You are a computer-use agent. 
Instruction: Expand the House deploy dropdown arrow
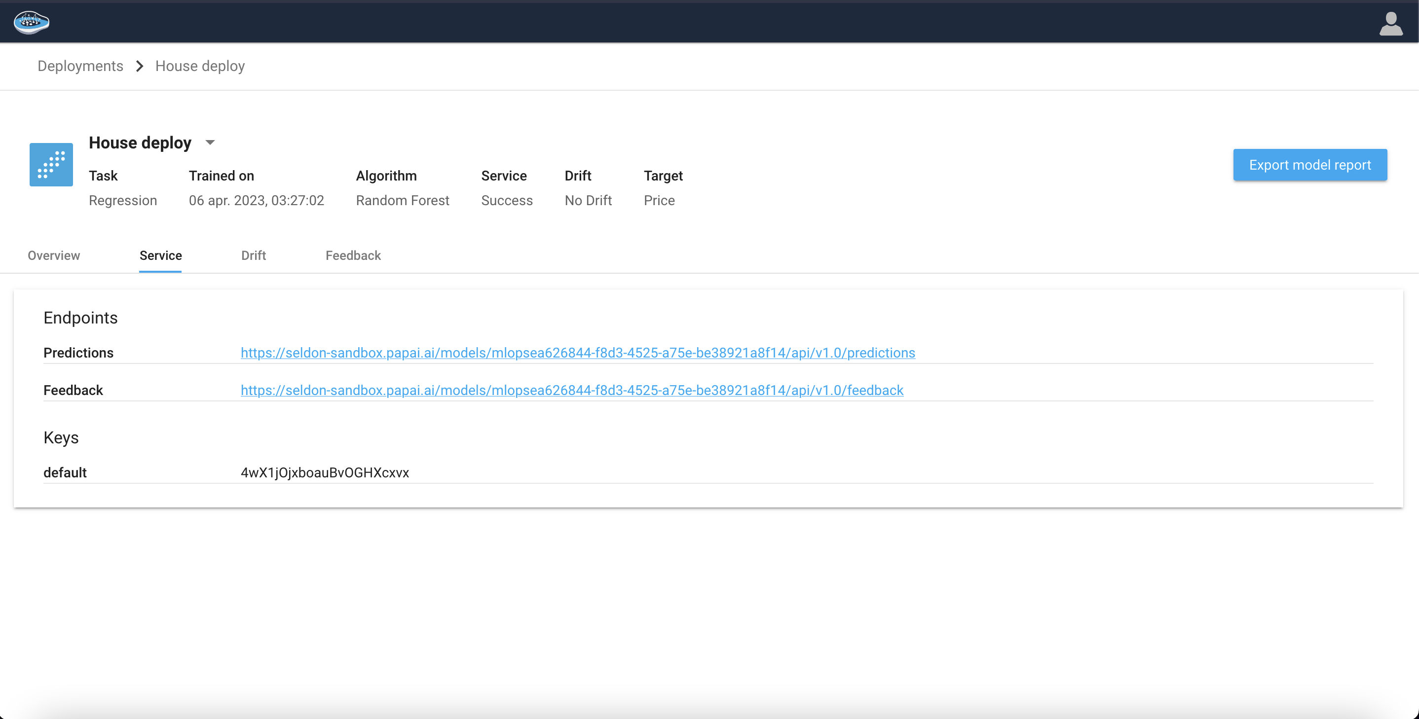point(210,143)
